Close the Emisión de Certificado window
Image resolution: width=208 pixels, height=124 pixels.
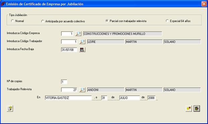pos(204,4)
